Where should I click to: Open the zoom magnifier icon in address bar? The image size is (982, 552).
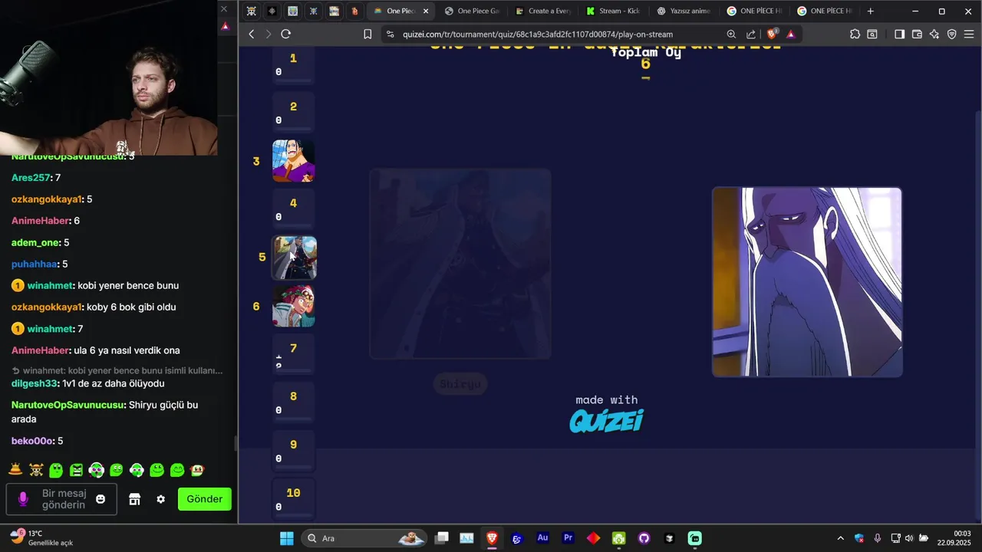[731, 34]
